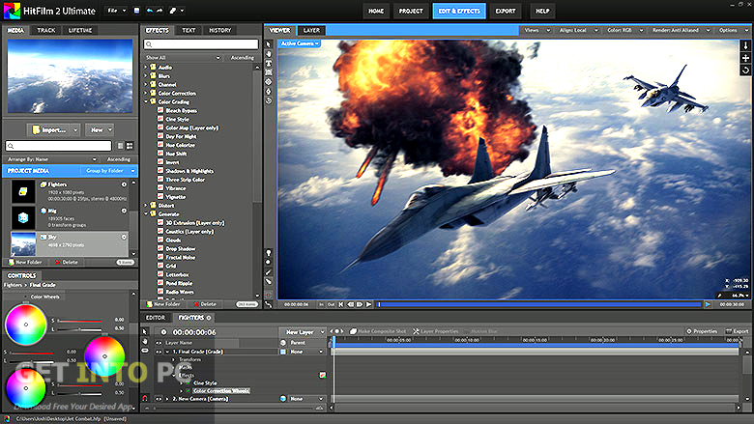Click the Out point button under viewer
Viewport: 754px width, 424px height.
(x=331, y=304)
